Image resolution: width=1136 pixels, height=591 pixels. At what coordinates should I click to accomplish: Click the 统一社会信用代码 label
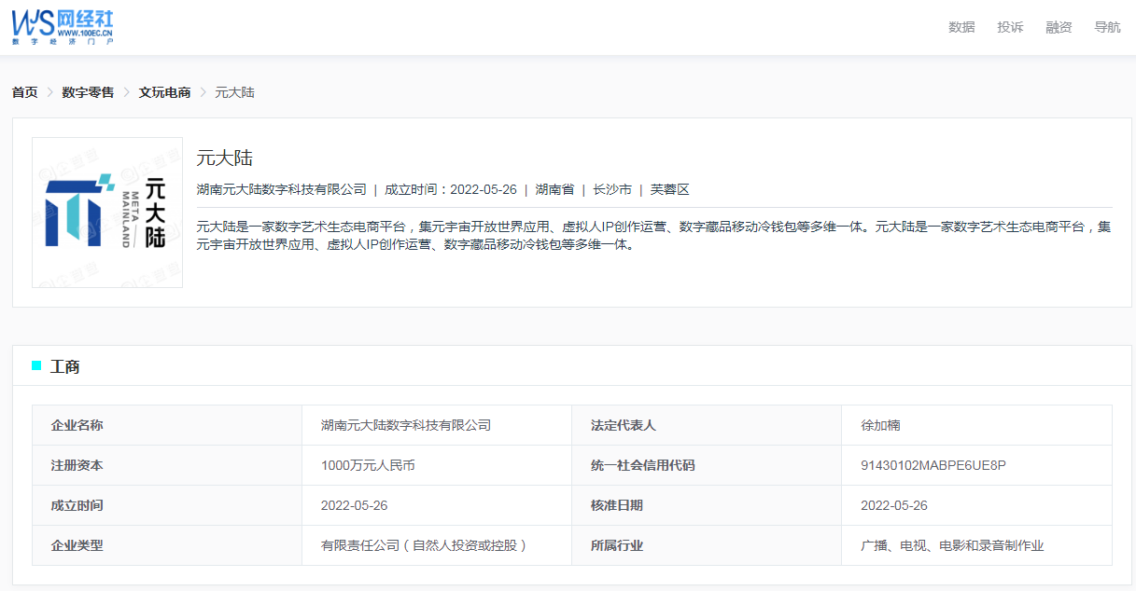point(642,465)
